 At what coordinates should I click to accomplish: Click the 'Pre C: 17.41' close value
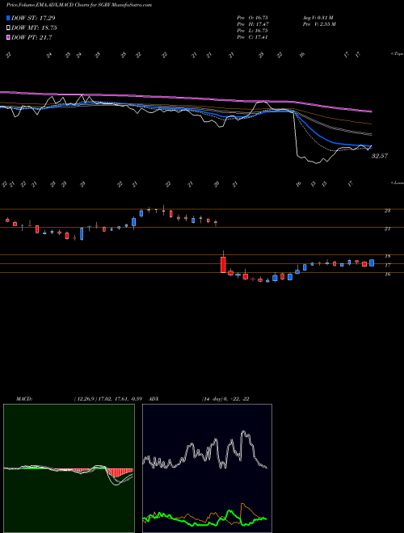252,37
